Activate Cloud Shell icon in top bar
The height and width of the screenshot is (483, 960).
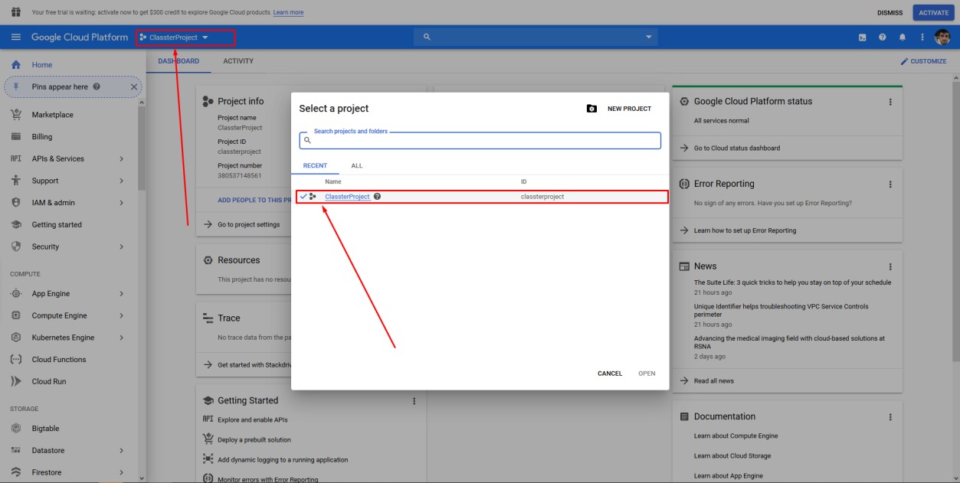coord(863,38)
